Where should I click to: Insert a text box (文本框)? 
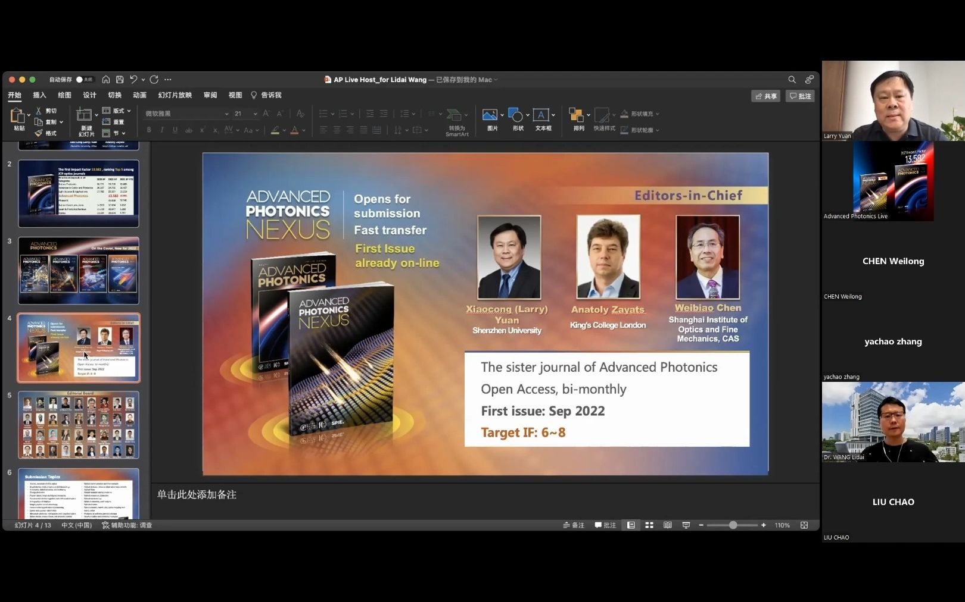tap(541, 119)
